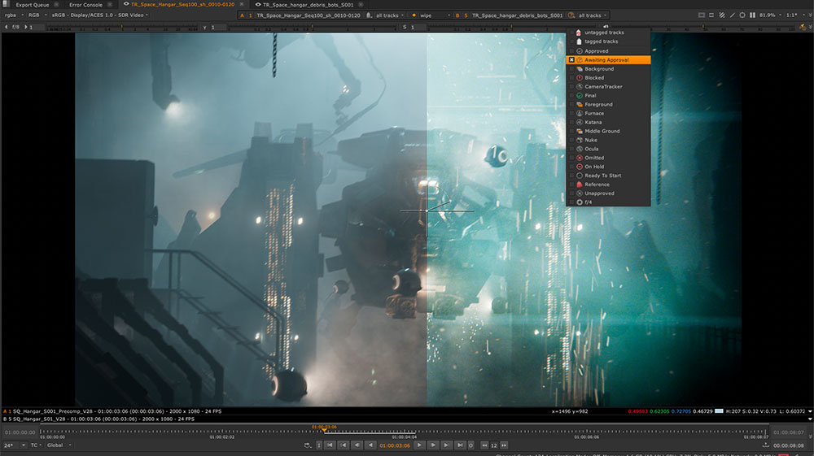The image size is (814, 456).
Task: Click the Blocked tag icon
Action: (580, 78)
